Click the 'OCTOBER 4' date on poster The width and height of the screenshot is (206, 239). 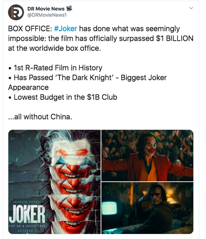click(x=27, y=231)
